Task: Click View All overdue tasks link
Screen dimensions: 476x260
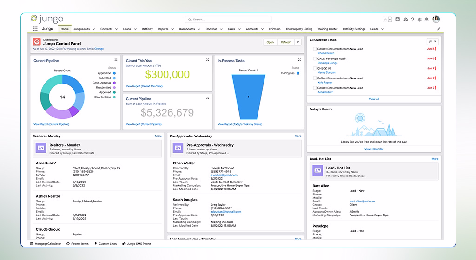Action: (x=374, y=99)
